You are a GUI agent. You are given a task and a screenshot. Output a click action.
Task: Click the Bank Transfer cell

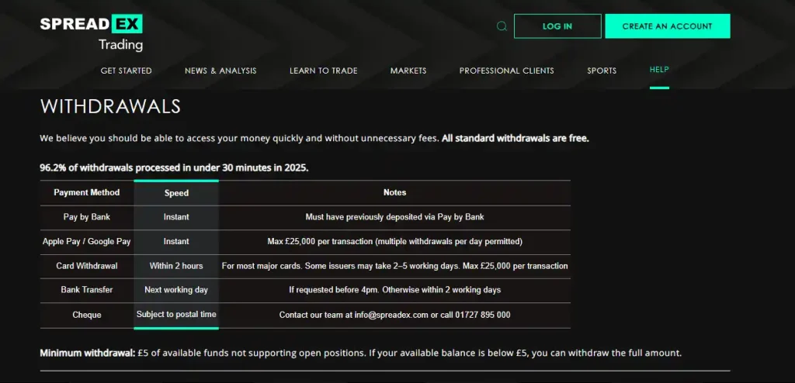click(x=87, y=290)
